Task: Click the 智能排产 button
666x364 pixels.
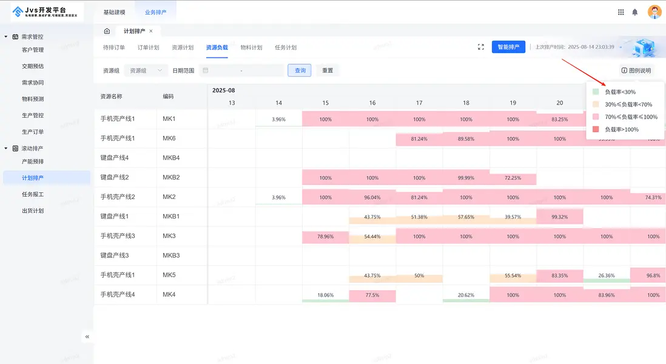Action: coord(508,47)
